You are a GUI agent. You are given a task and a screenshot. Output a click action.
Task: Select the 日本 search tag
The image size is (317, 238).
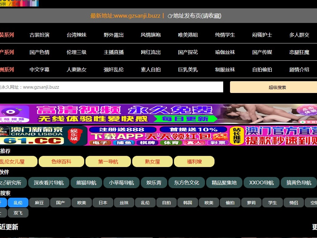tap(103, 203)
